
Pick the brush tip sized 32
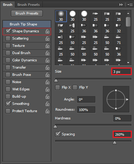119,28
